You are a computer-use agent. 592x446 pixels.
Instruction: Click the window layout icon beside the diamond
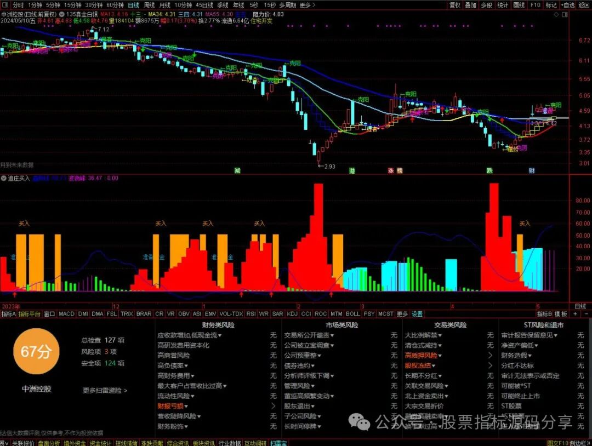[x=565, y=14]
